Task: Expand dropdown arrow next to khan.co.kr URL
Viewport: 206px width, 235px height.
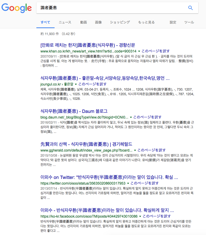Action: point(139,51)
